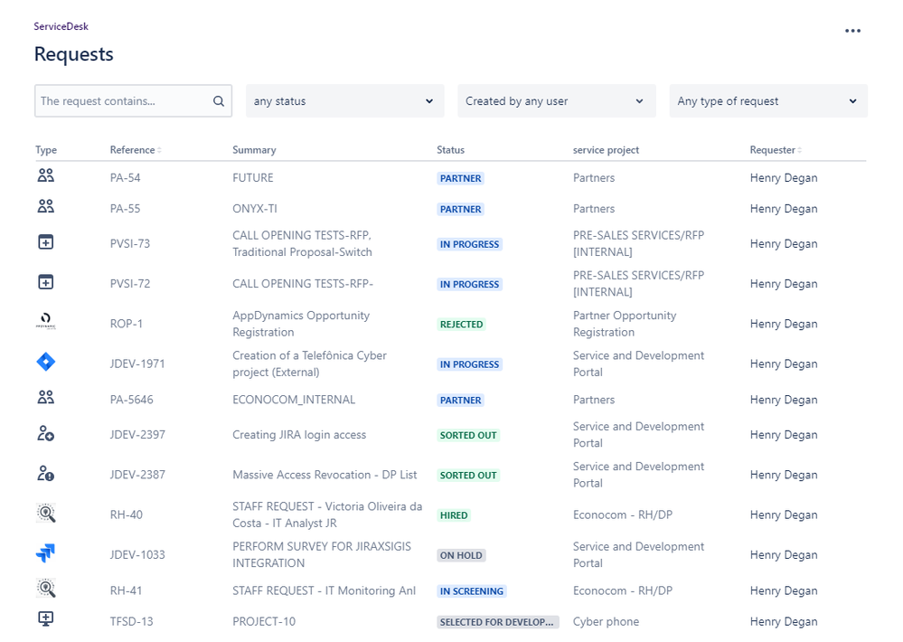
Task: Click the add-user icon for JDEV-2397
Action: 45,433
